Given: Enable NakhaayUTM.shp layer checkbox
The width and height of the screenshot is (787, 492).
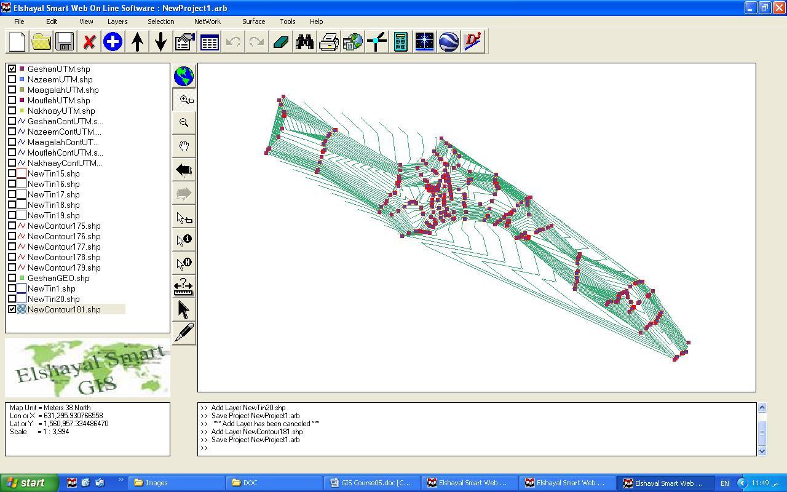Looking at the screenshot, I should 12,111.
